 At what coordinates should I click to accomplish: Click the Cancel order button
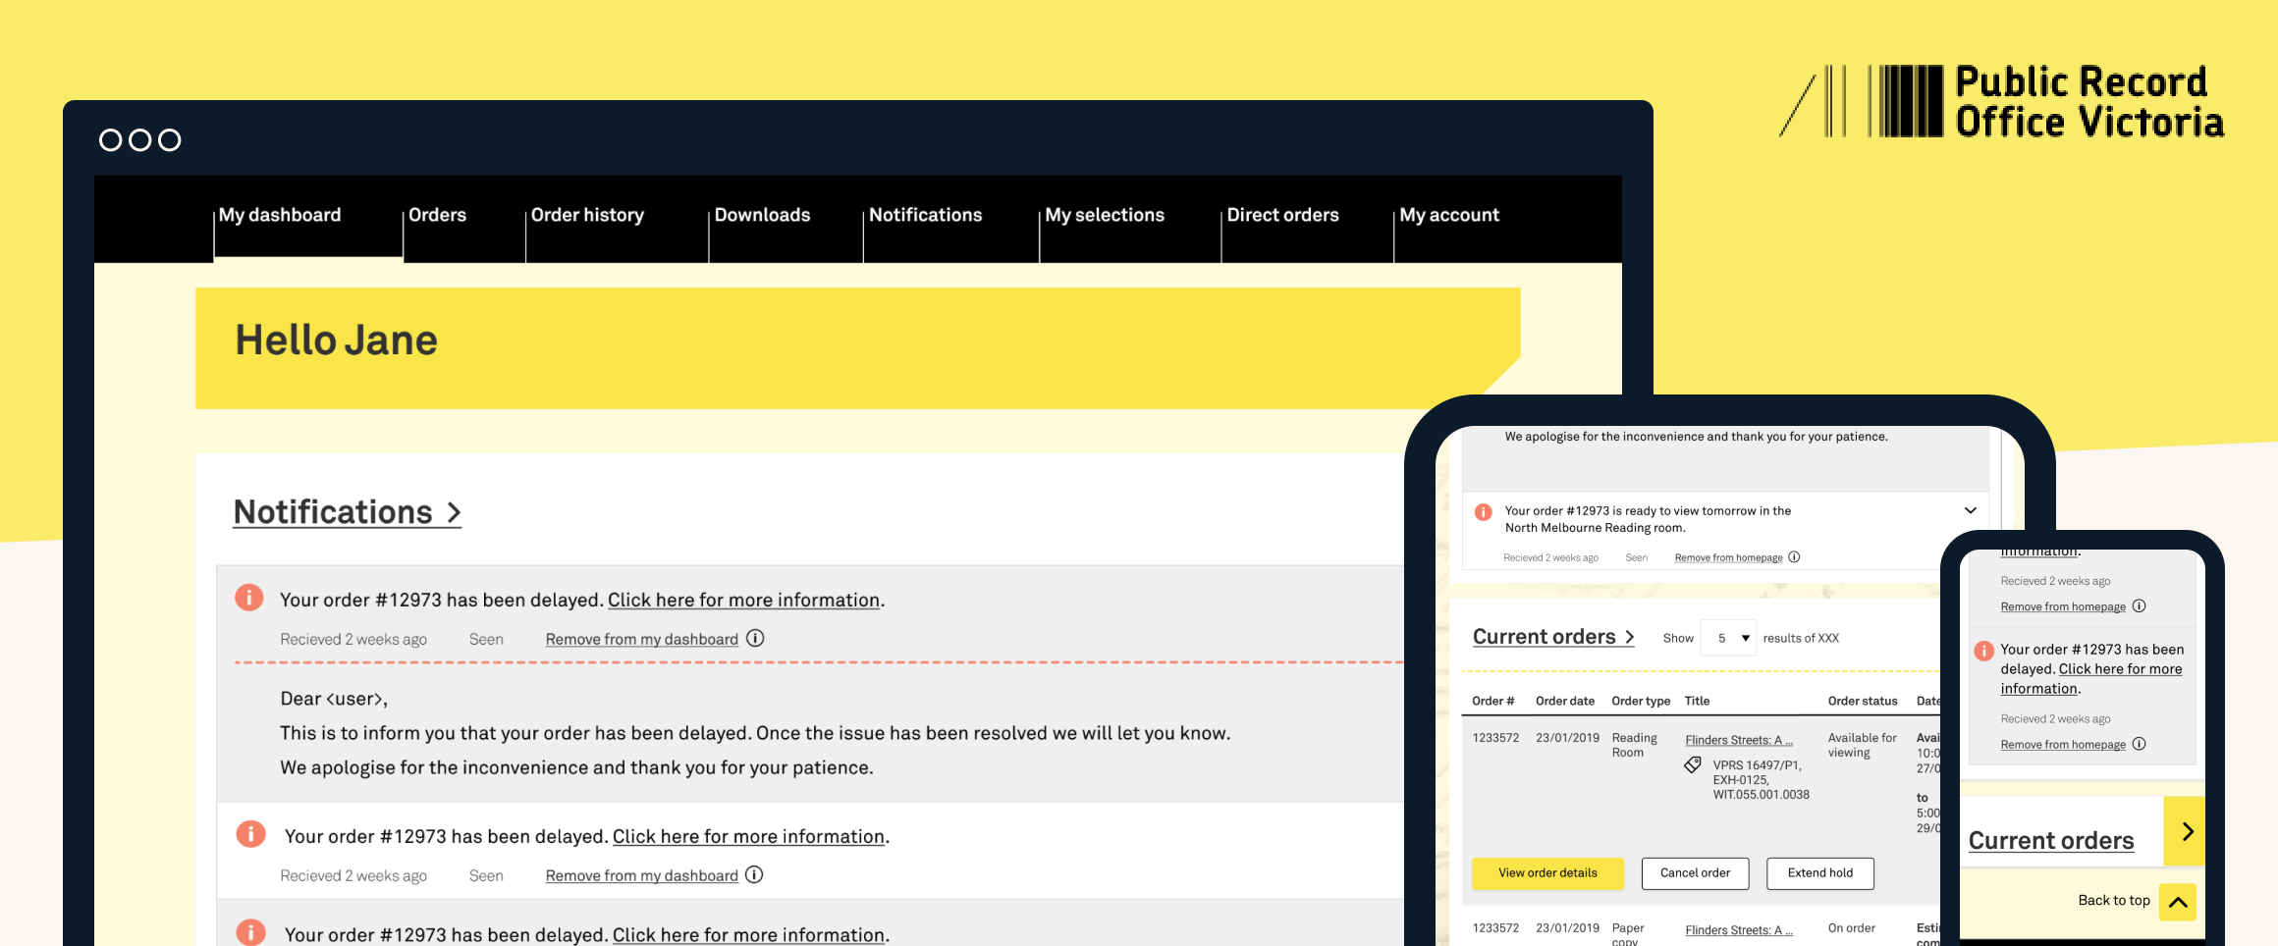1695,873
